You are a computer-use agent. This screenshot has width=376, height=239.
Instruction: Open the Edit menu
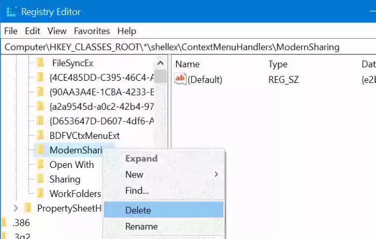click(x=32, y=31)
